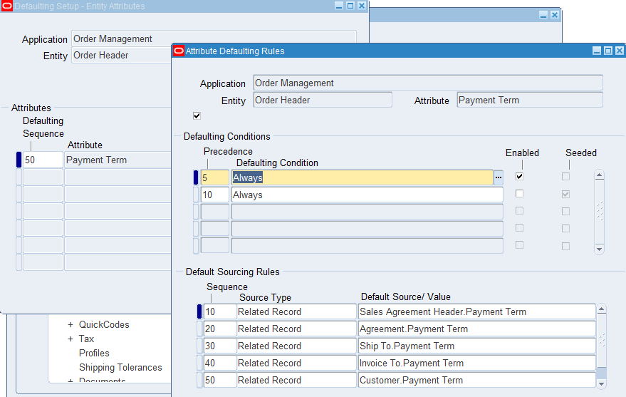The image size is (626, 397).
Task: Select Invoice To.Payment Term default source
Action: pos(477,363)
